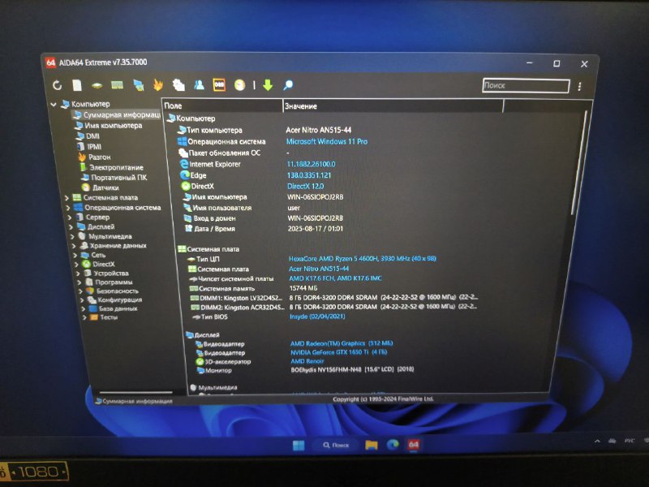Click the network monitor toolbar icon

[138, 85]
